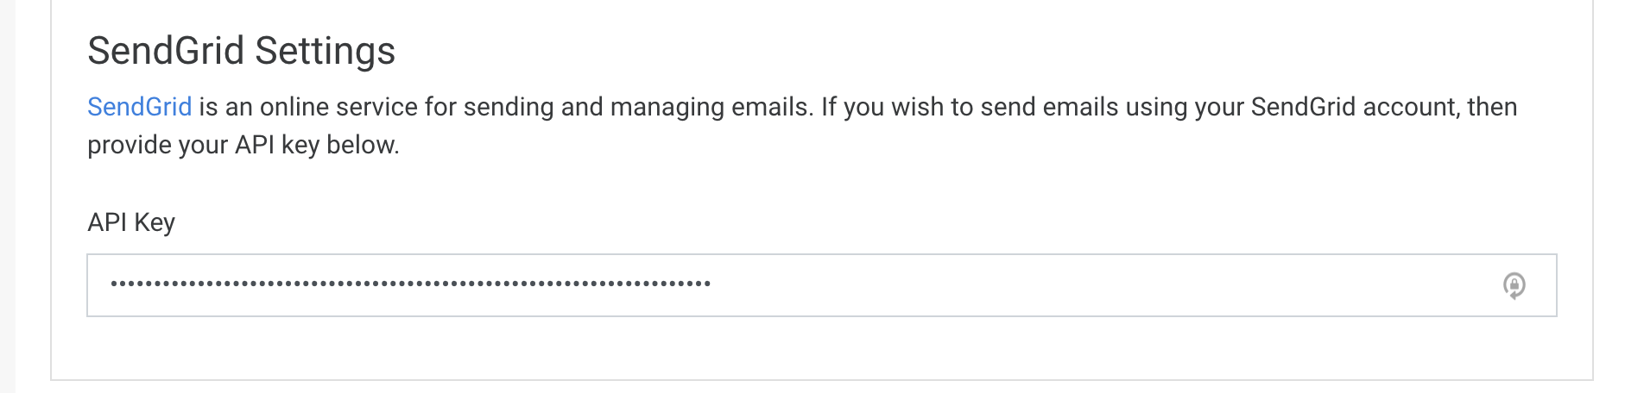Image resolution: width=1625 pixels, height=393 pixels.
Task: Click the circular-arrow lock icon at field's right
Action: pos(1514,285)
